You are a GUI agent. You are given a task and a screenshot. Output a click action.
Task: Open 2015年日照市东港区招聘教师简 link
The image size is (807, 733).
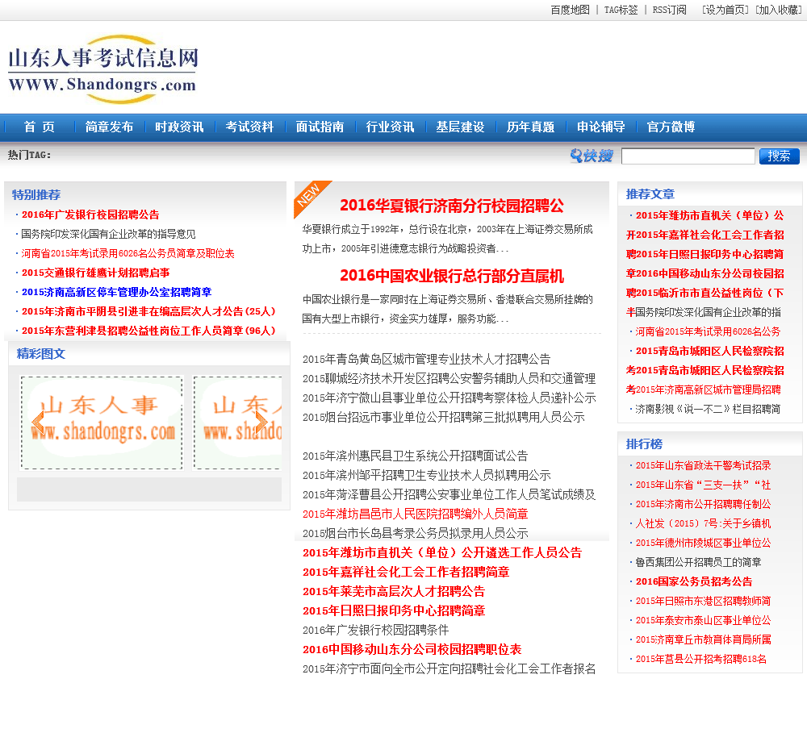(703, 601)
